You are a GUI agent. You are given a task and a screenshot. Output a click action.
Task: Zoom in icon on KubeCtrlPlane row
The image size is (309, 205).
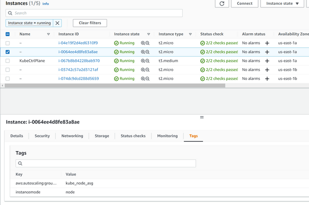tap(143, 61)
